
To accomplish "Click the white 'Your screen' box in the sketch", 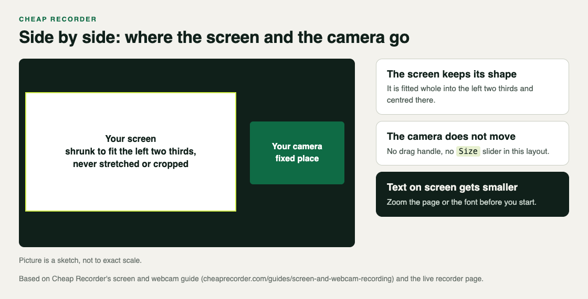I will 131,151.
